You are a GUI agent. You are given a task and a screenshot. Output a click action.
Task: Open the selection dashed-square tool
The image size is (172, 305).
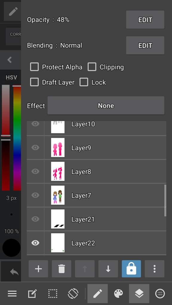tap(53, 293)
